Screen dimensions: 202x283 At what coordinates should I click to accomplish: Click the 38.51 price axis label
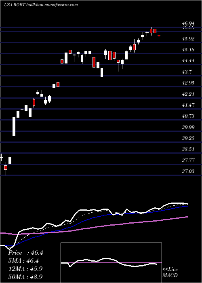point(188,149)
